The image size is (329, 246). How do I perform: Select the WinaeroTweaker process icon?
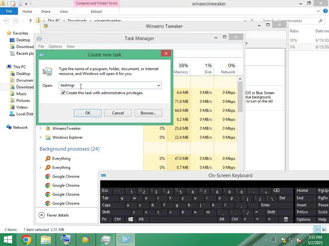[x=48, y=128]
